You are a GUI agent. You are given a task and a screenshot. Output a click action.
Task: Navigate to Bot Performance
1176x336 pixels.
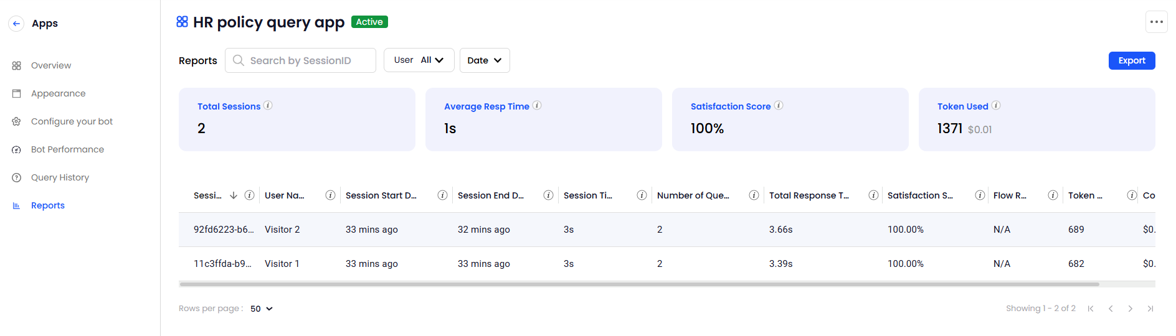point(67,149)
